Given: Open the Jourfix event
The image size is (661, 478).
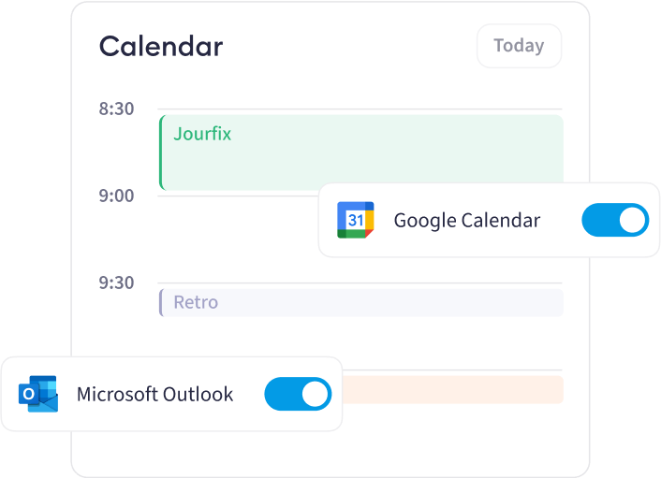Looking at the screenshot, I should [361, 152].
